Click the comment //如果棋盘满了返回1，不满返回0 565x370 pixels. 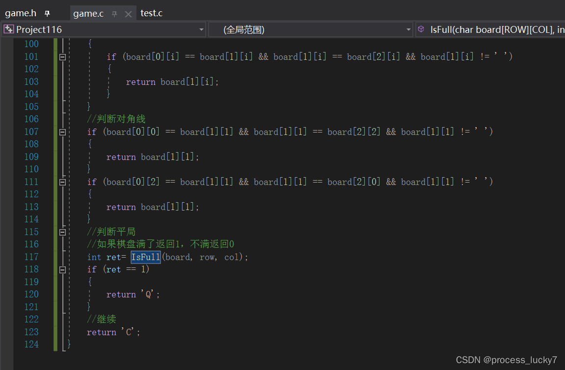point(161,244)
